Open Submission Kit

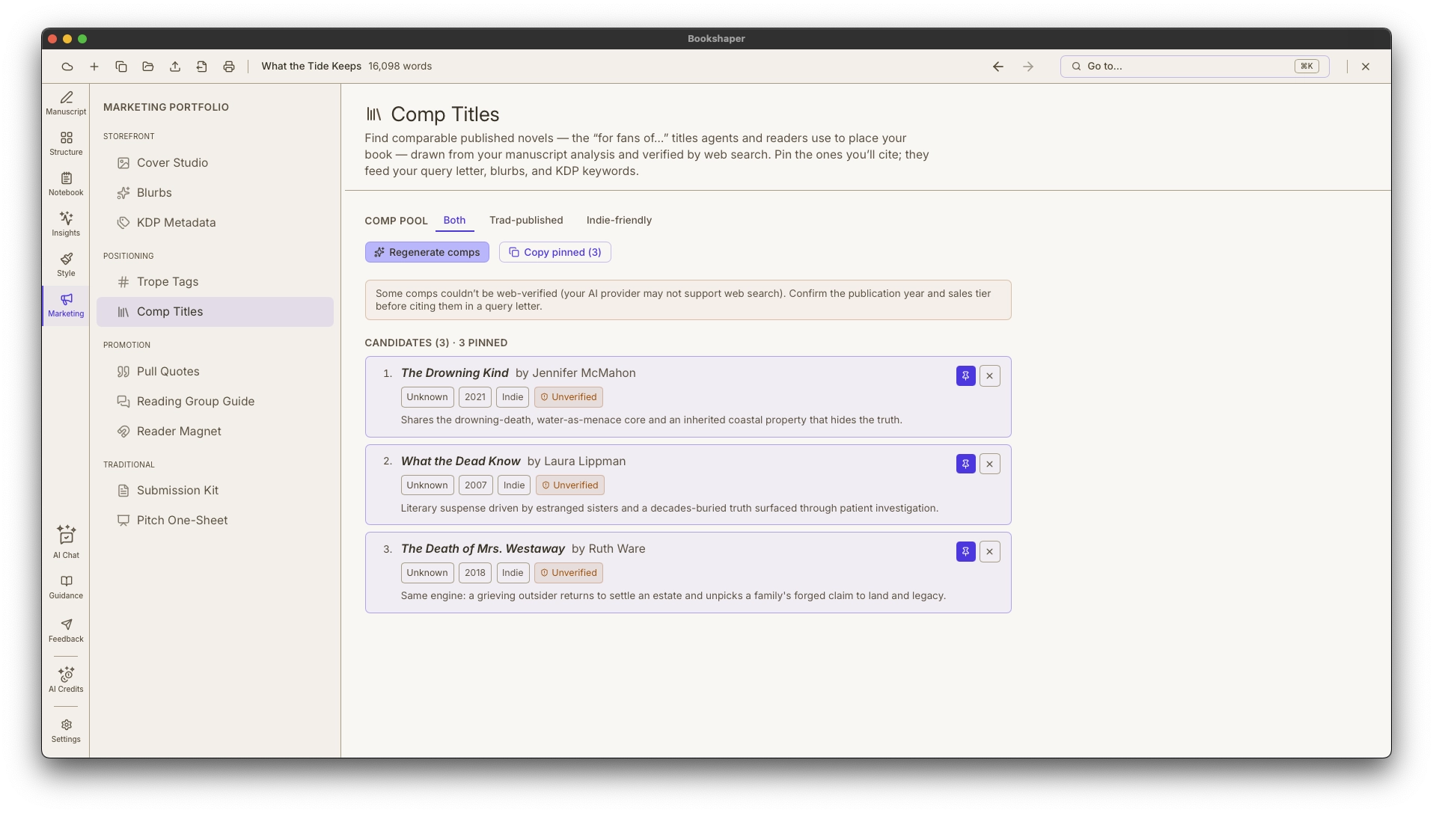[x=215, y=490]
